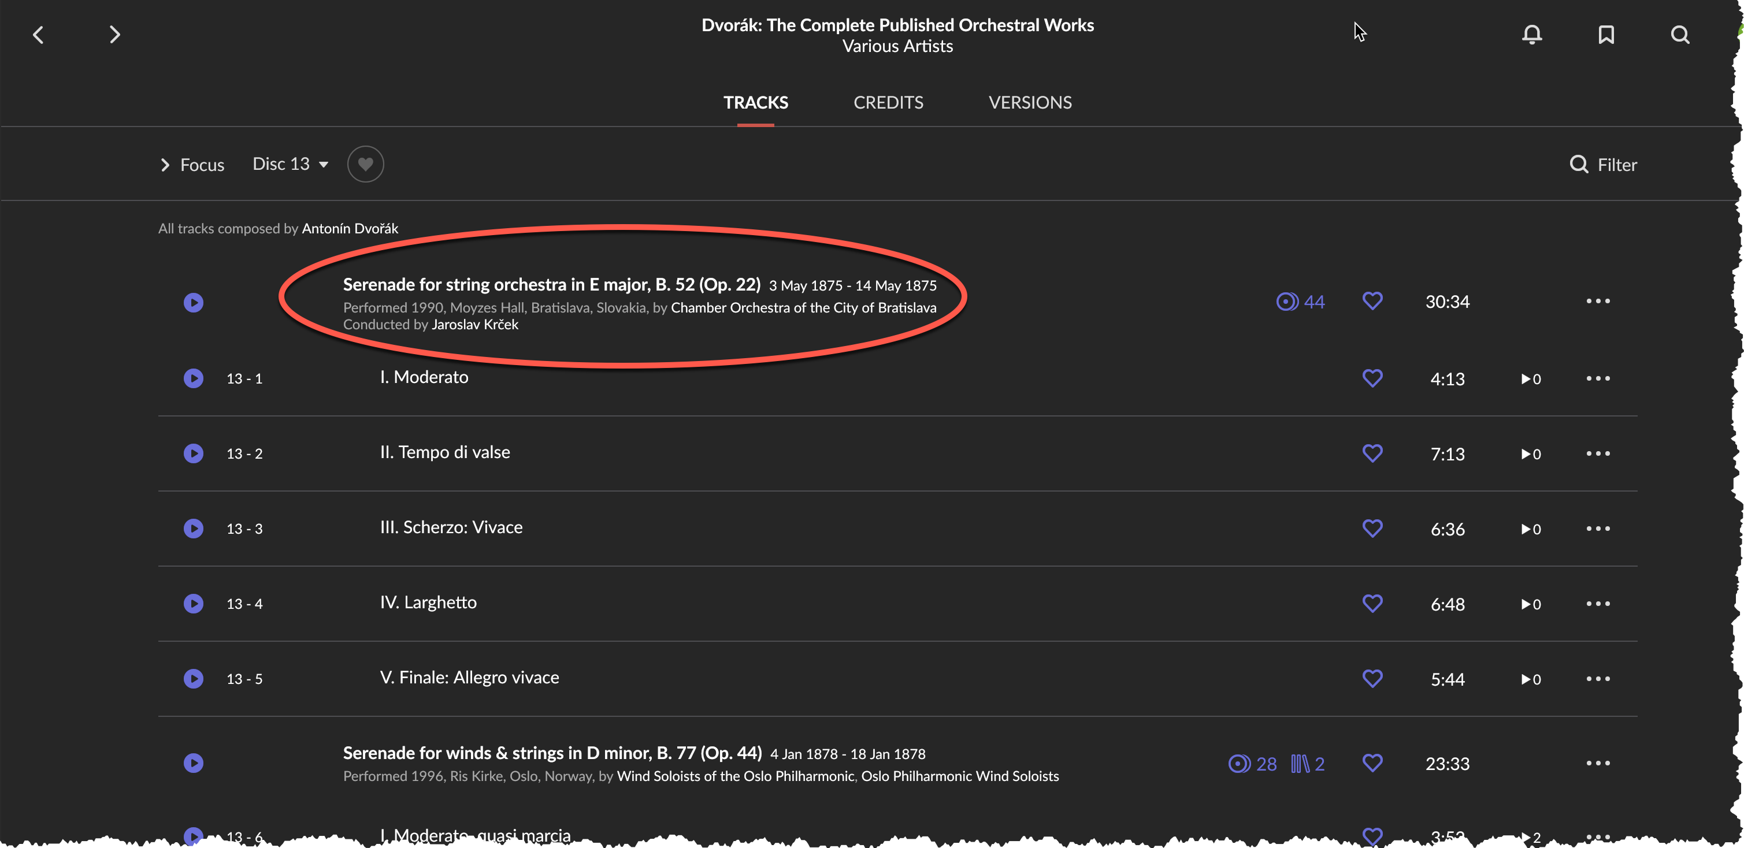Open search magnifier in top bar
The image size is (1744, 848).
(1680, 35)
